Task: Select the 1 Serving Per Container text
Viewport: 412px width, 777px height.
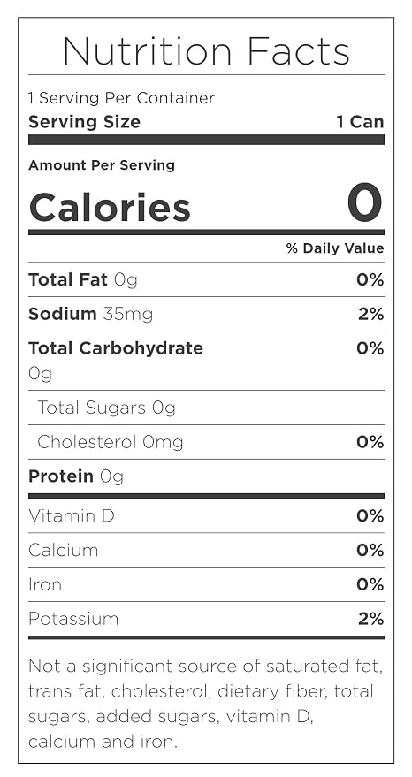Action: (x=121, y=98)
